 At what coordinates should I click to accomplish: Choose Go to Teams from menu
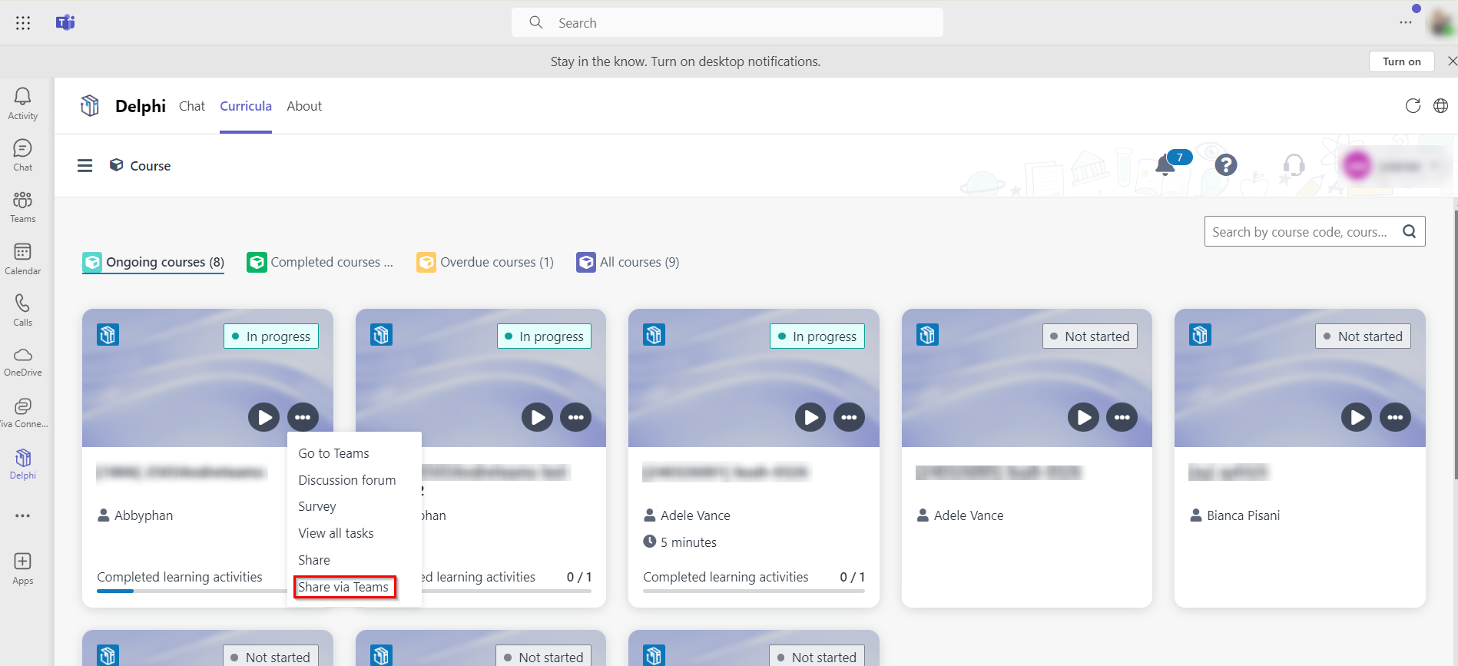(333, 453)
